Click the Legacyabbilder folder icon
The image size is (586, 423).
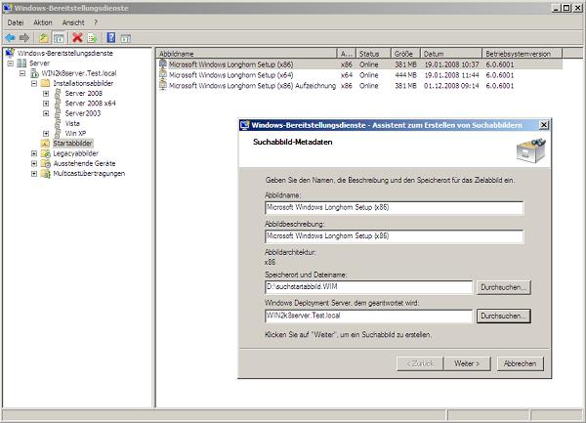pyautogui.click(x=46, y=153)
